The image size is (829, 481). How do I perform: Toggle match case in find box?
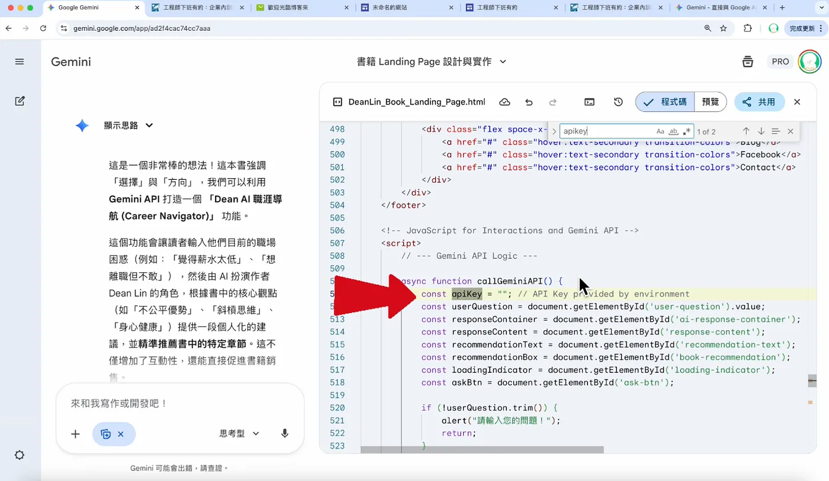coord(660,131)
